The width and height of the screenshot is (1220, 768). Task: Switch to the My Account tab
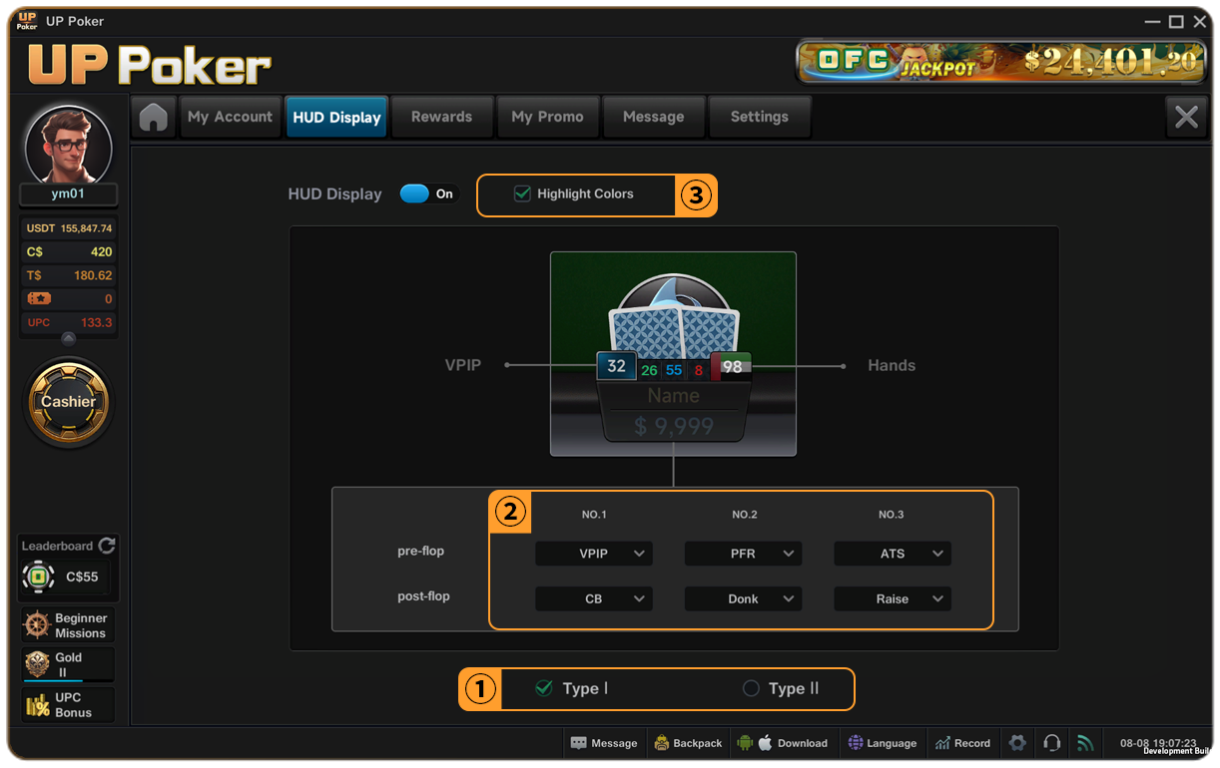(x=230, y=117)
